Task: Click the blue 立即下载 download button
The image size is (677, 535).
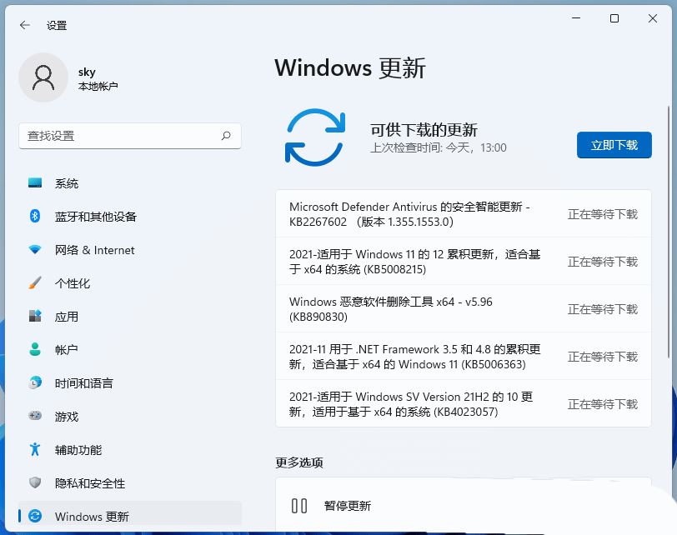Action: 614,144
